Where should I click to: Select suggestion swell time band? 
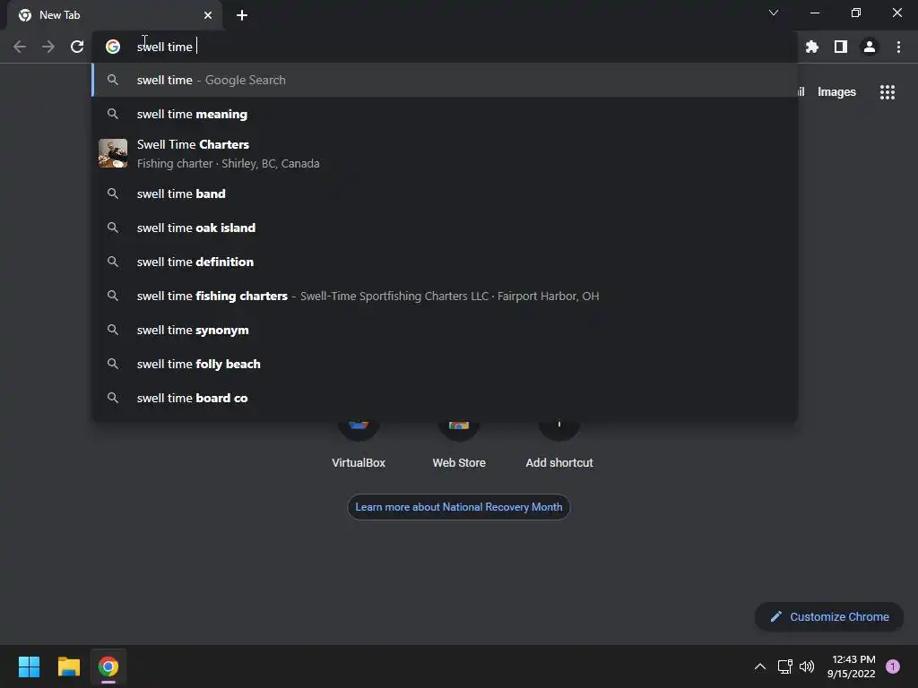pyautogui.click(x=445, y=193)
